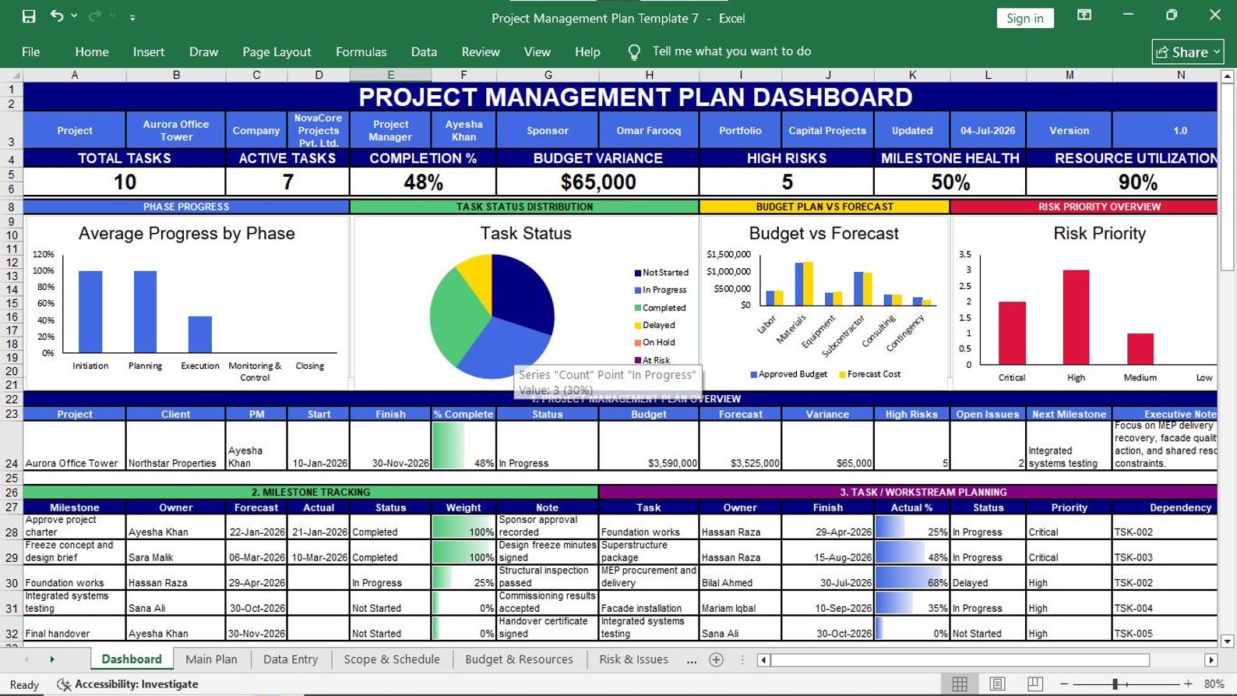Switch to the Data Entry sheet tab
1237x696 pixels.
[291, 659]
